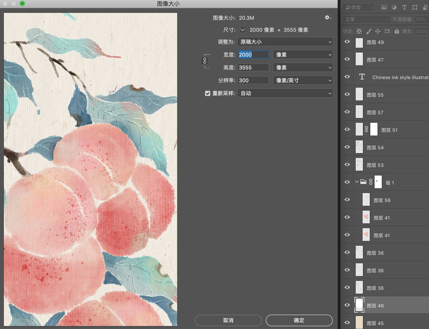The width and height of the screenshot is (429, 329).
Task: Select the layer named 图层 49
Action: tap(375, 42)
